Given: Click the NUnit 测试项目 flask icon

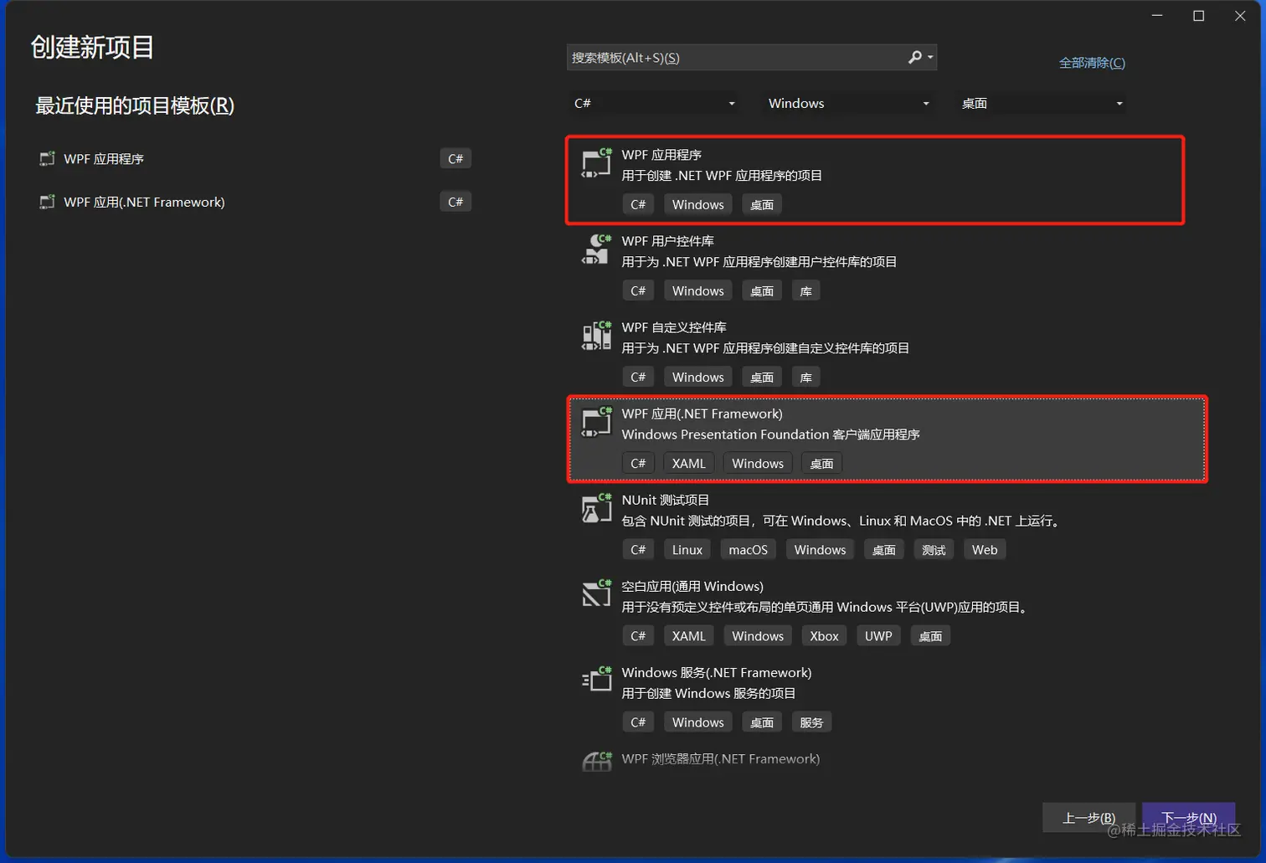Looking at the screenshot, I should click(595, 509).
